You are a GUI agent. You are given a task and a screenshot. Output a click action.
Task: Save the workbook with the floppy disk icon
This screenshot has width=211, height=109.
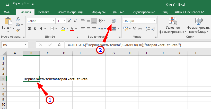[x=7, y=4]
